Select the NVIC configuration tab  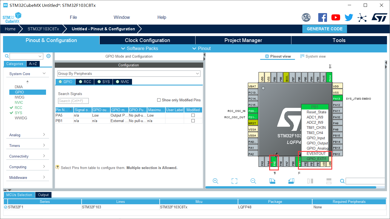click(122, 82)
